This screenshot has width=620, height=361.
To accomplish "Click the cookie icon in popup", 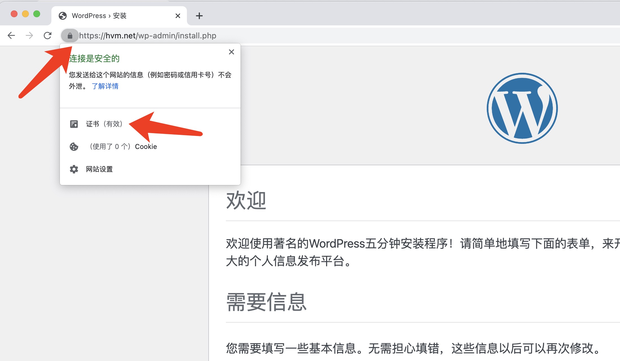I will 74,147.
